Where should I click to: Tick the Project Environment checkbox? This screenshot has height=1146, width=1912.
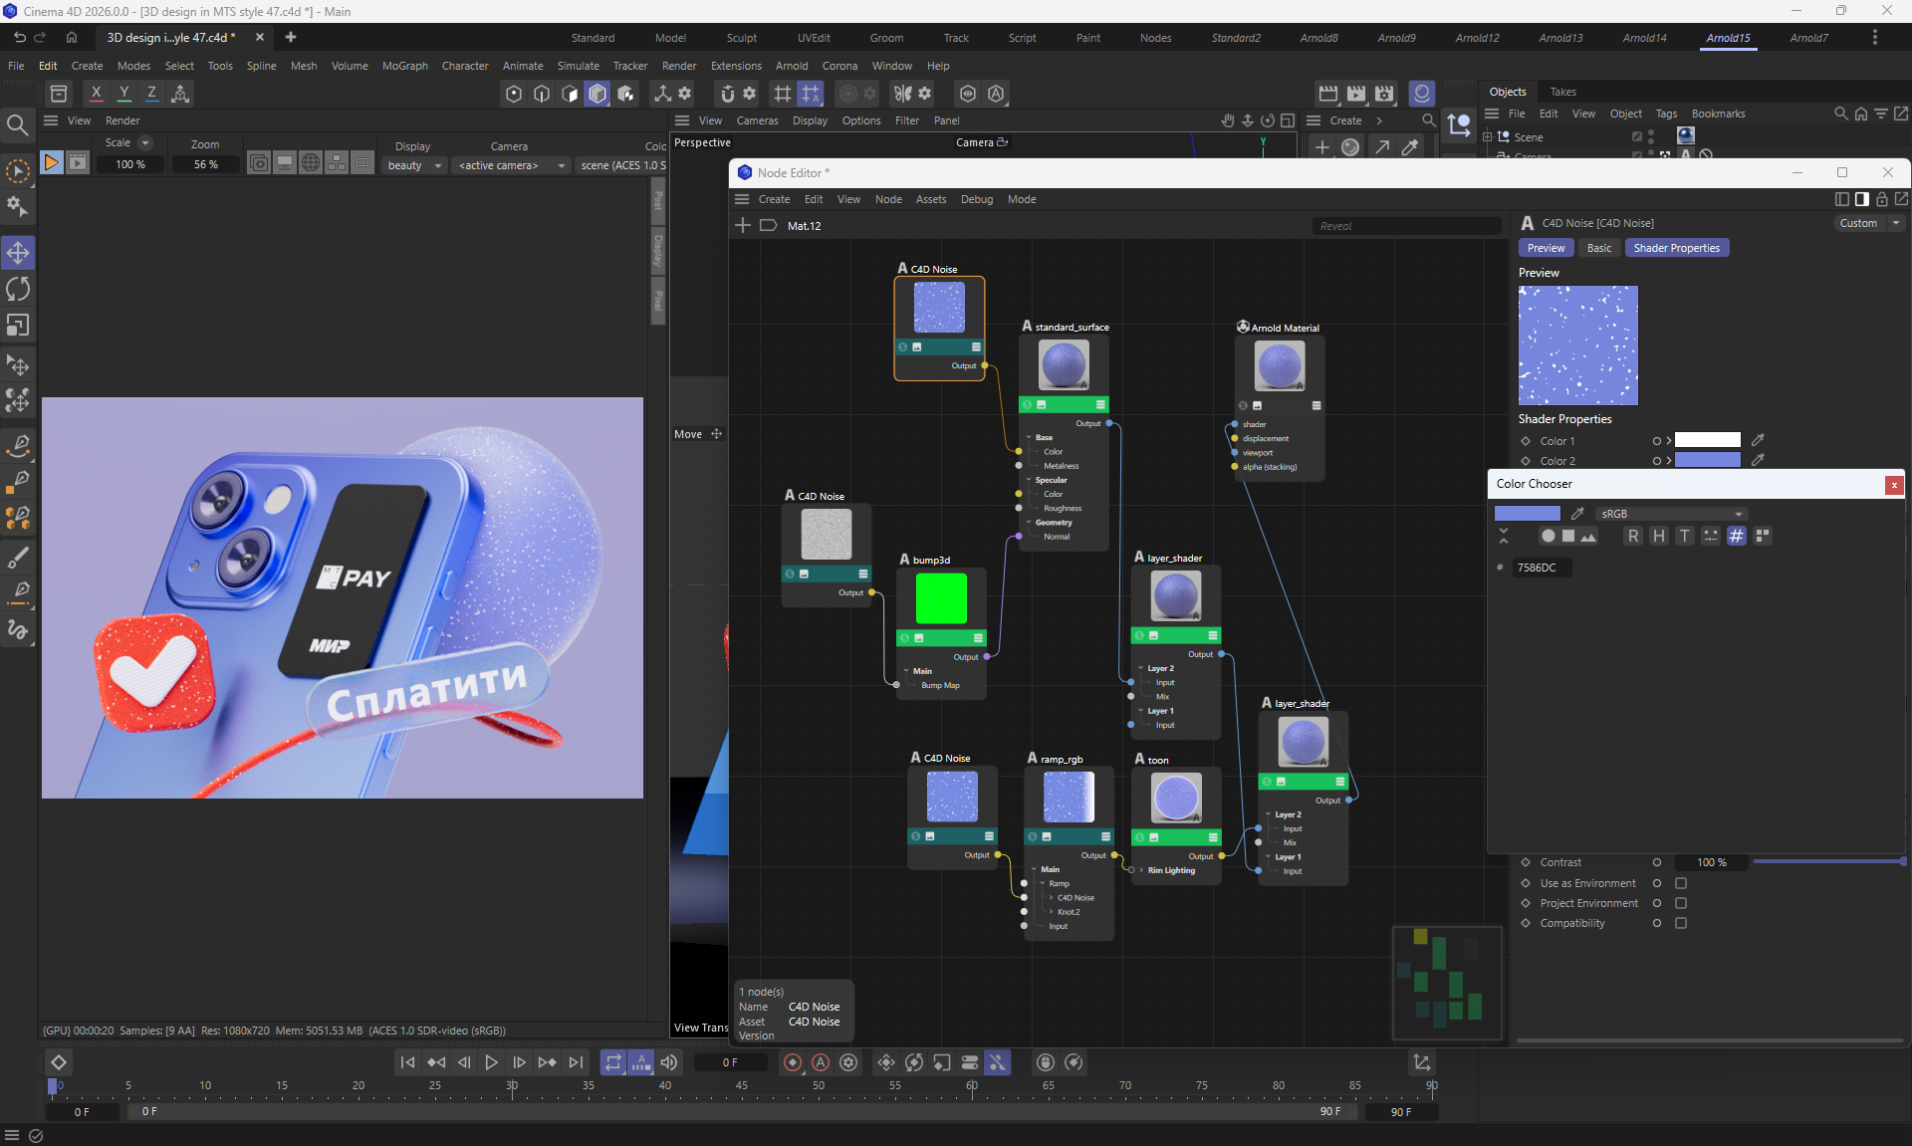pos(1681,903)
